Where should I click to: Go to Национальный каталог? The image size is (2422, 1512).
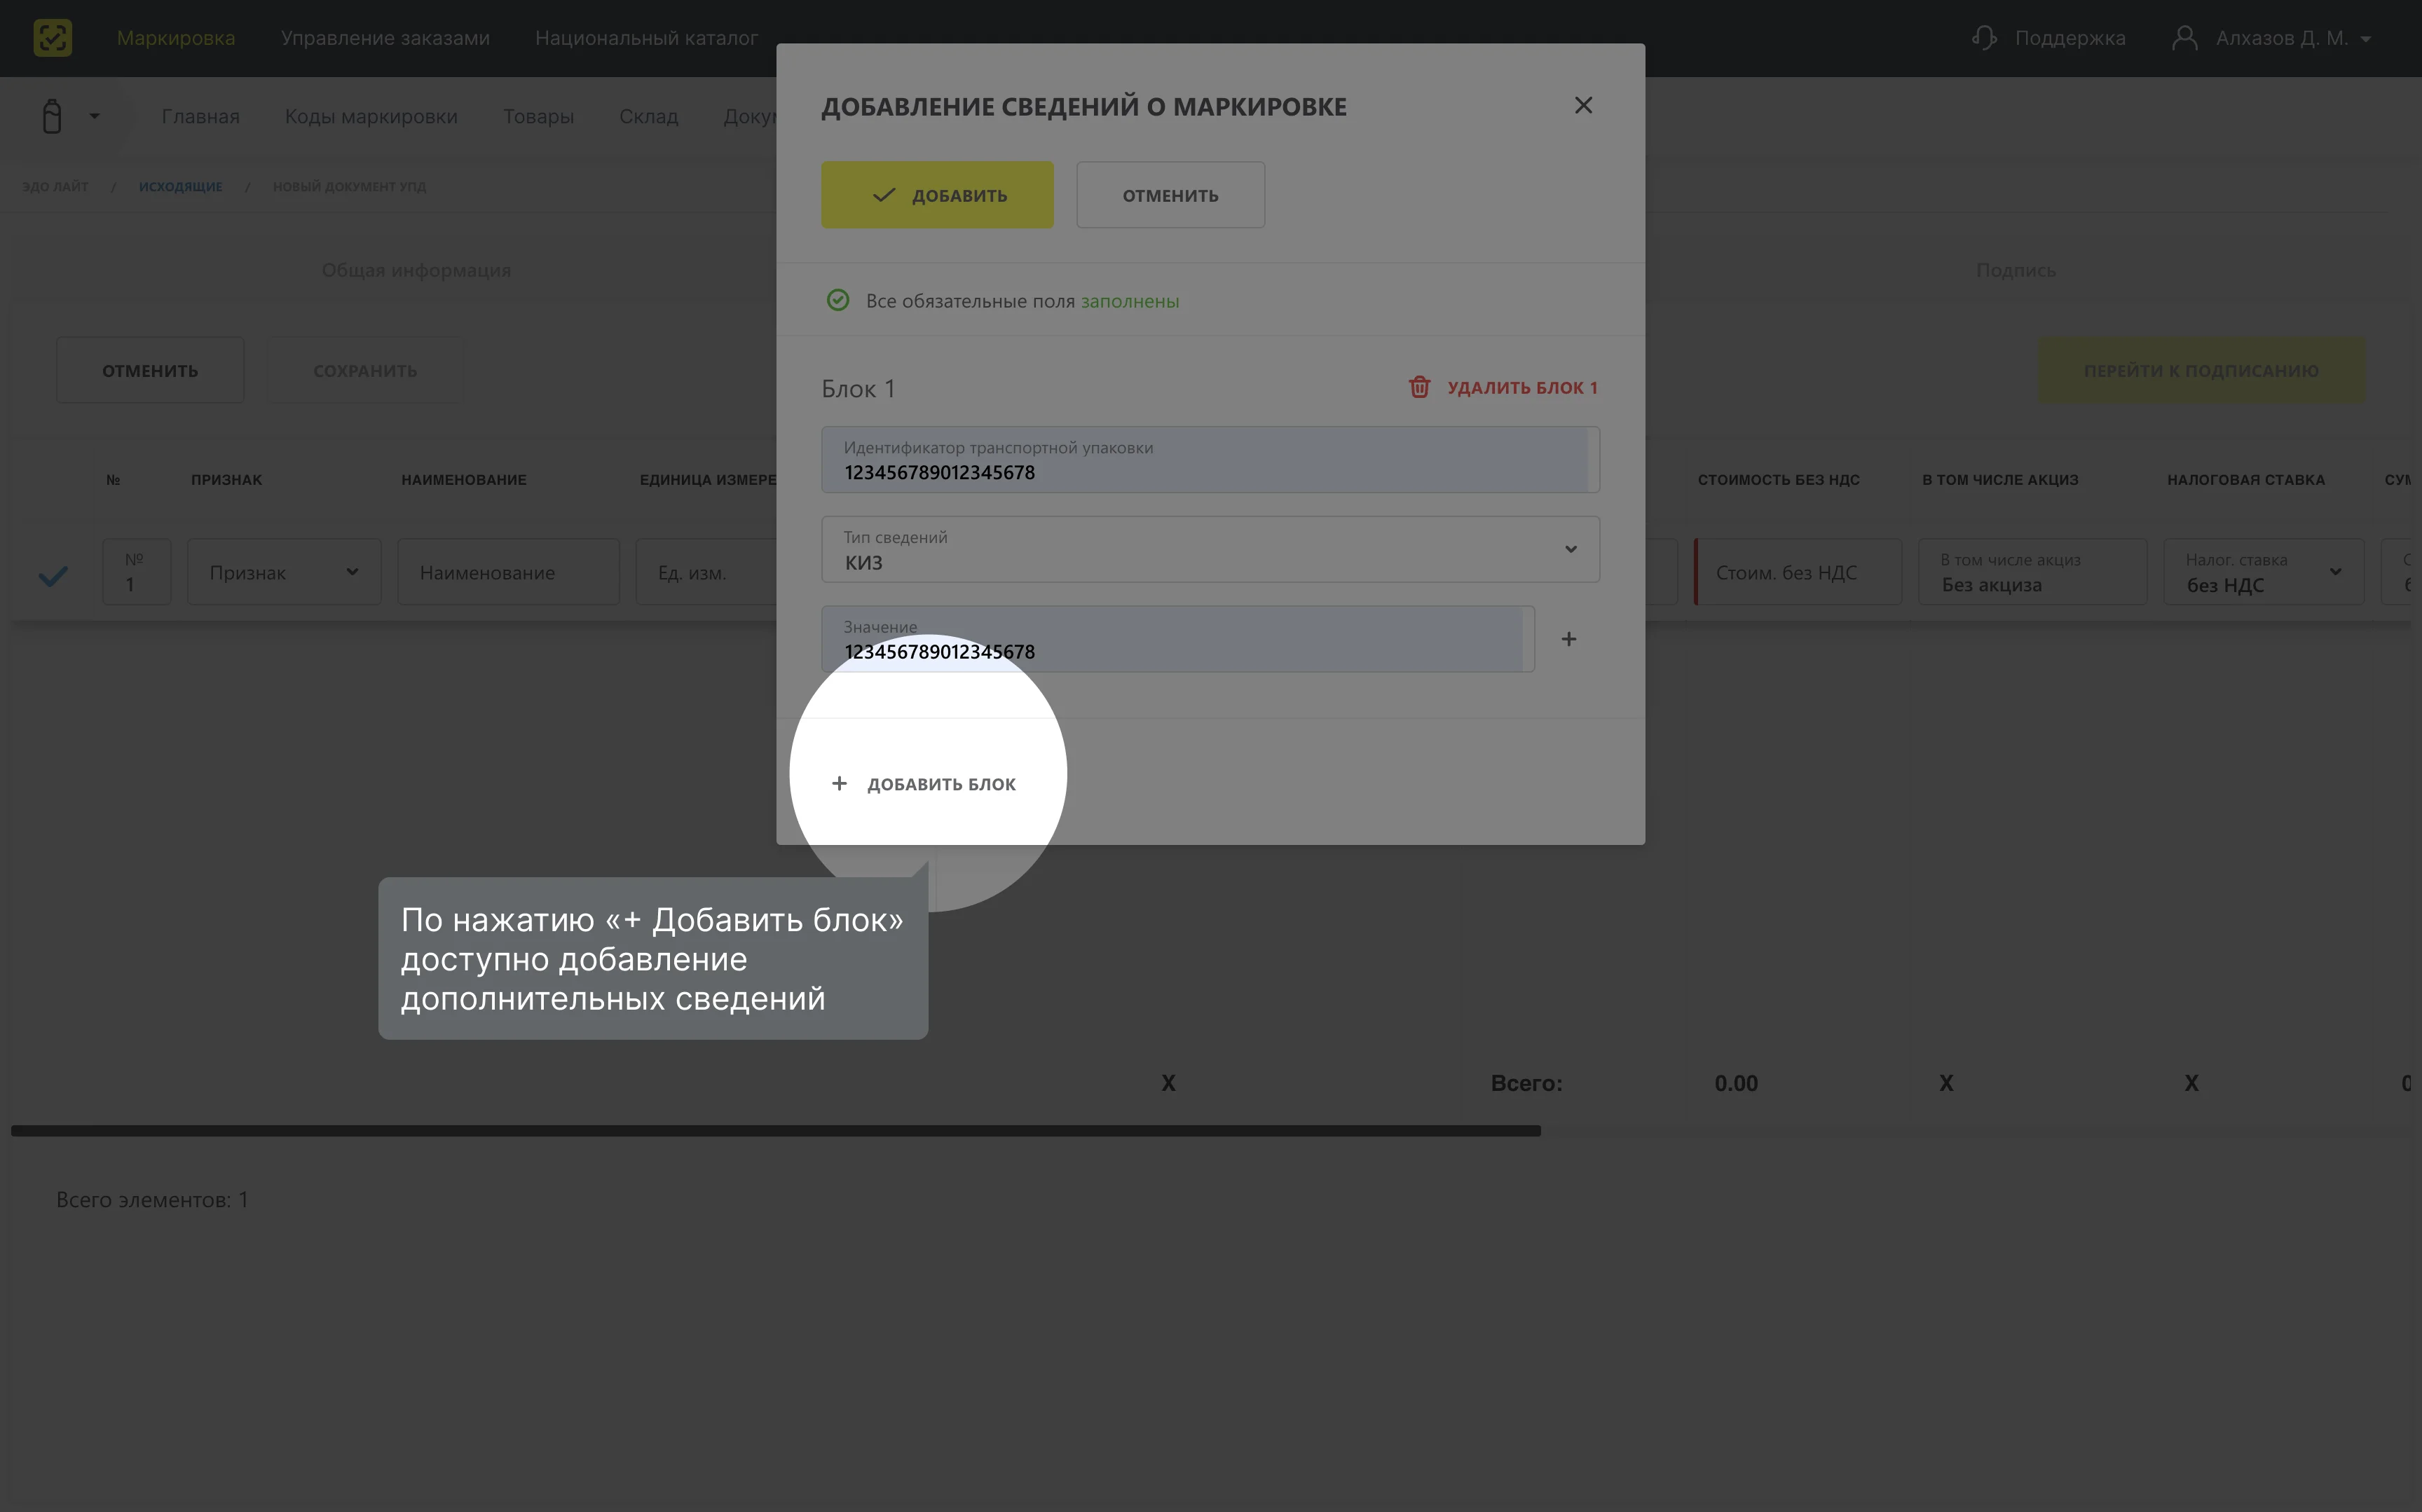tap(646, 38)
